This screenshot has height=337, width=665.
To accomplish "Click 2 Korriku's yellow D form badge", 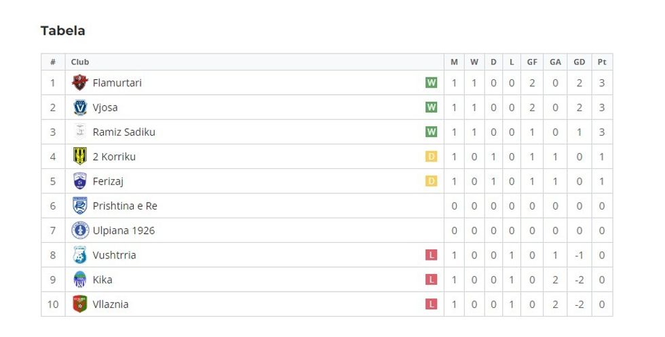I will pos(431,157).
